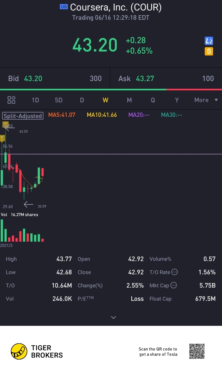This screenshot has height=377, width=222.
Task: Tap the Change(%) value 2.55%
Action: click(x=135, y=285)
